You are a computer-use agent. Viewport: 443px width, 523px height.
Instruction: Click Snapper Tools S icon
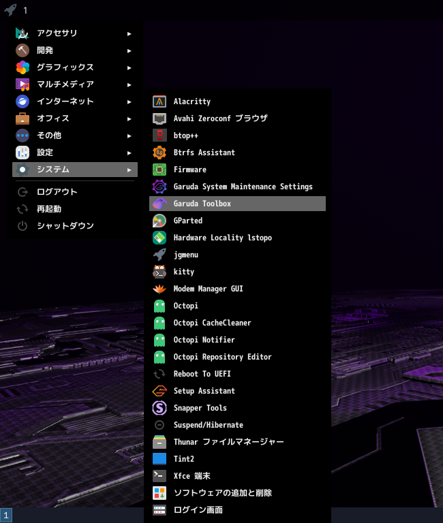pyautogui.click(x=159, y=408)
